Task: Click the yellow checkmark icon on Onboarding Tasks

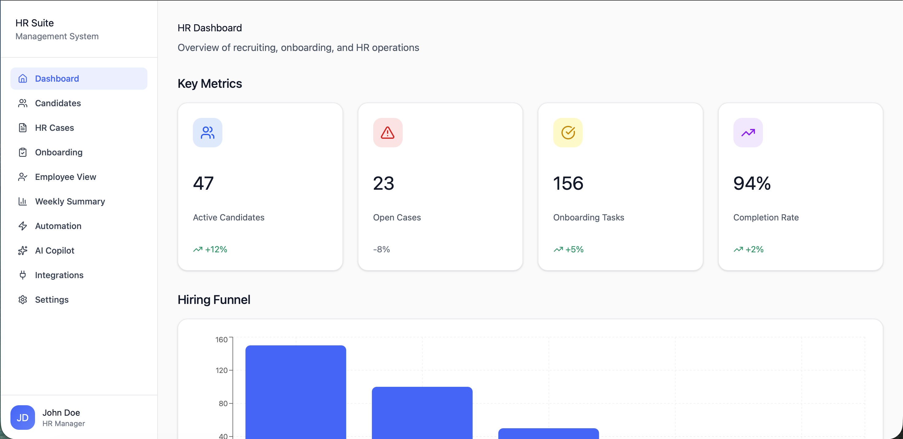Action: click(568, 132)
